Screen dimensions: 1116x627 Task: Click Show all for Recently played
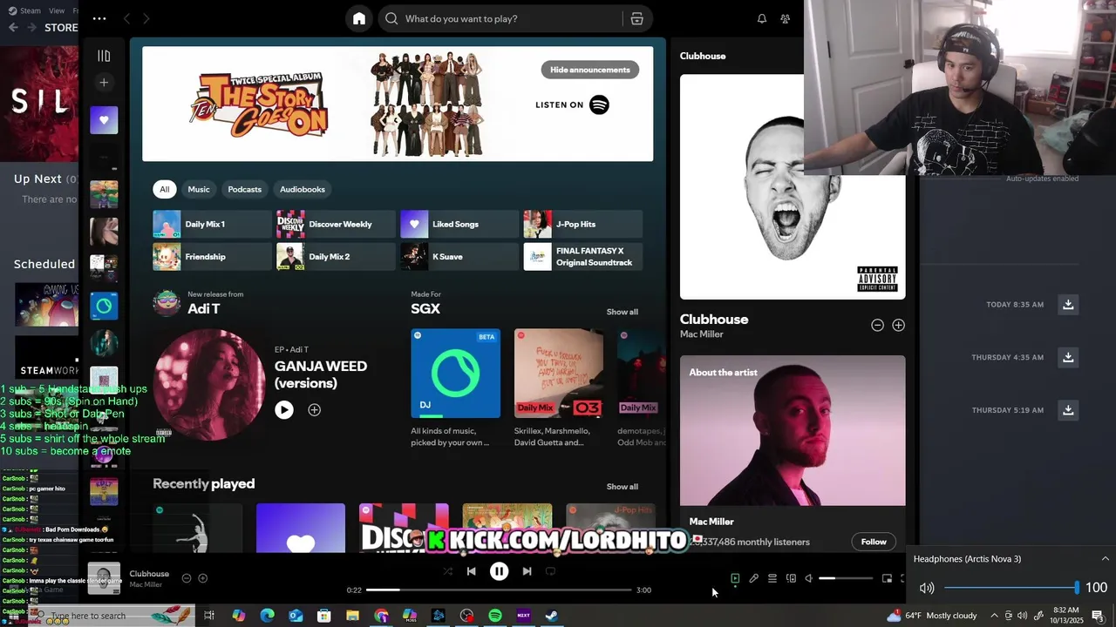tap(623, 487)
